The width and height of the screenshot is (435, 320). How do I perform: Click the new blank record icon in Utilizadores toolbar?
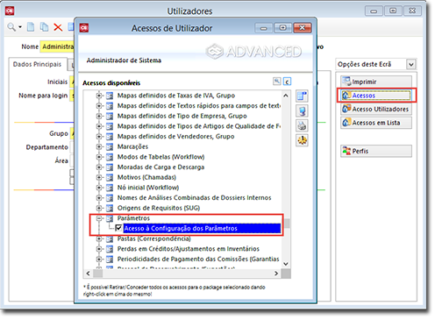pyautogui.click(x=31, y=27)
